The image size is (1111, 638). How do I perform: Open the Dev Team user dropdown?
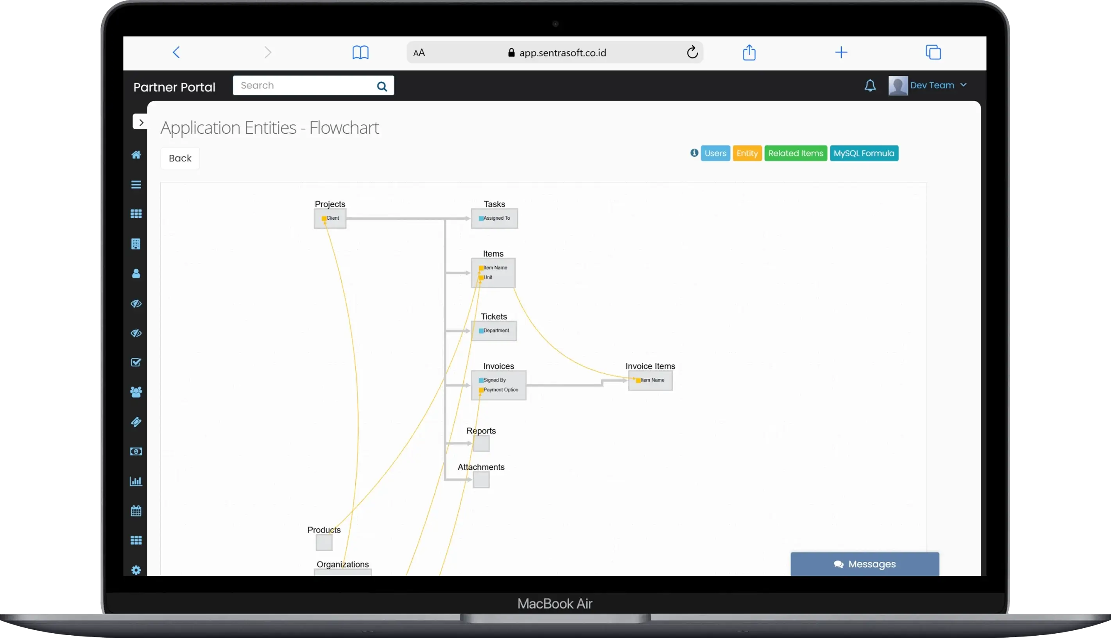coord(938,86)
